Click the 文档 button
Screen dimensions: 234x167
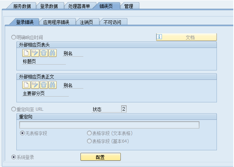point(186,37)
